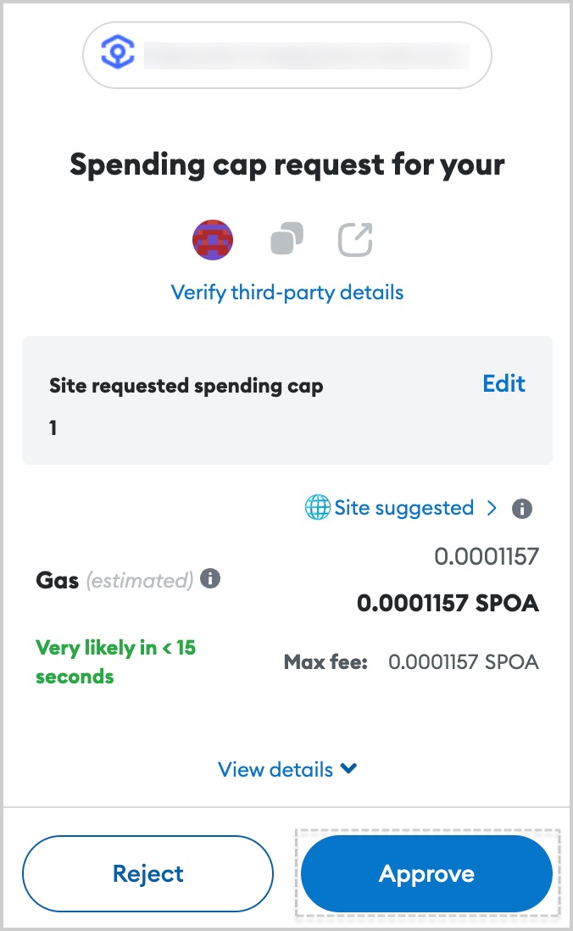This screenshot has height=931, width=573.
Task: Click the View details down chevron
Action: [348, 768]
